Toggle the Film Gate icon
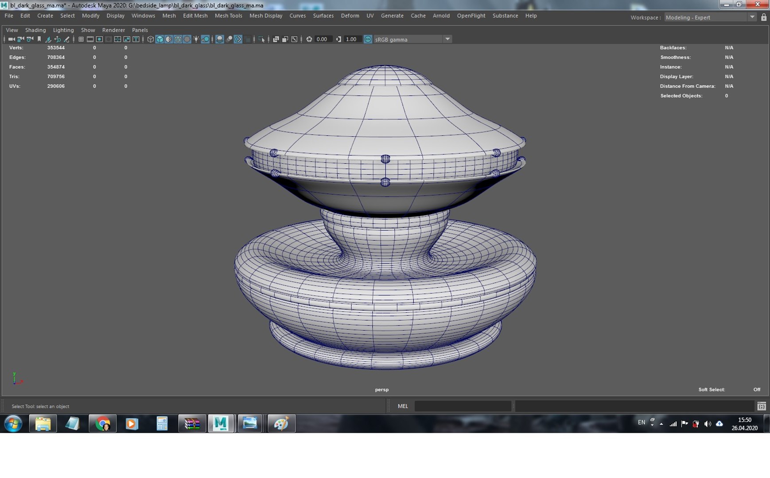The image size is (770, 478). tap(90, 39)
